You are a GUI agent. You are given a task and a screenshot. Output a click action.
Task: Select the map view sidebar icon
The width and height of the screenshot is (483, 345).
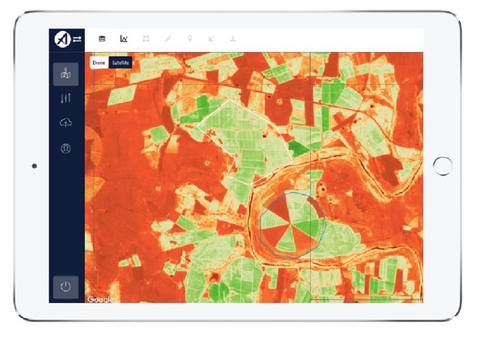tap(66, 74)
